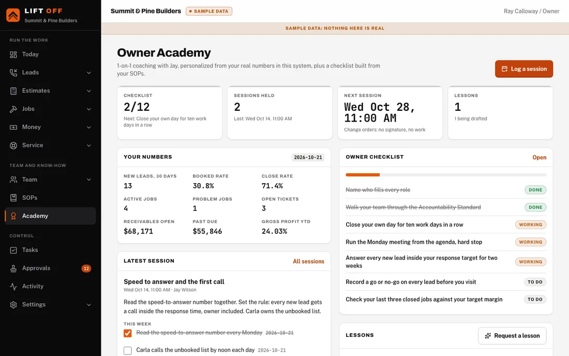Screen dimensions: 569x356
Task: Click the Approvals stamp icon
Action: pos(13,268)
